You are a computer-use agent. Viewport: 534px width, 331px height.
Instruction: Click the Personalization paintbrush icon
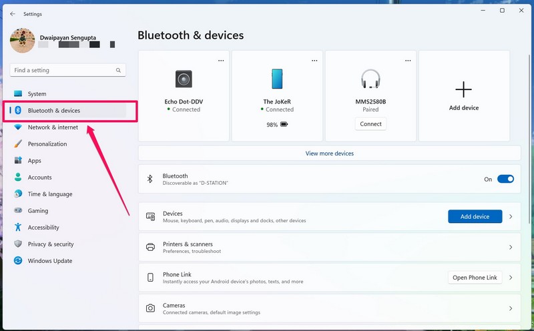tap(18, 143)
